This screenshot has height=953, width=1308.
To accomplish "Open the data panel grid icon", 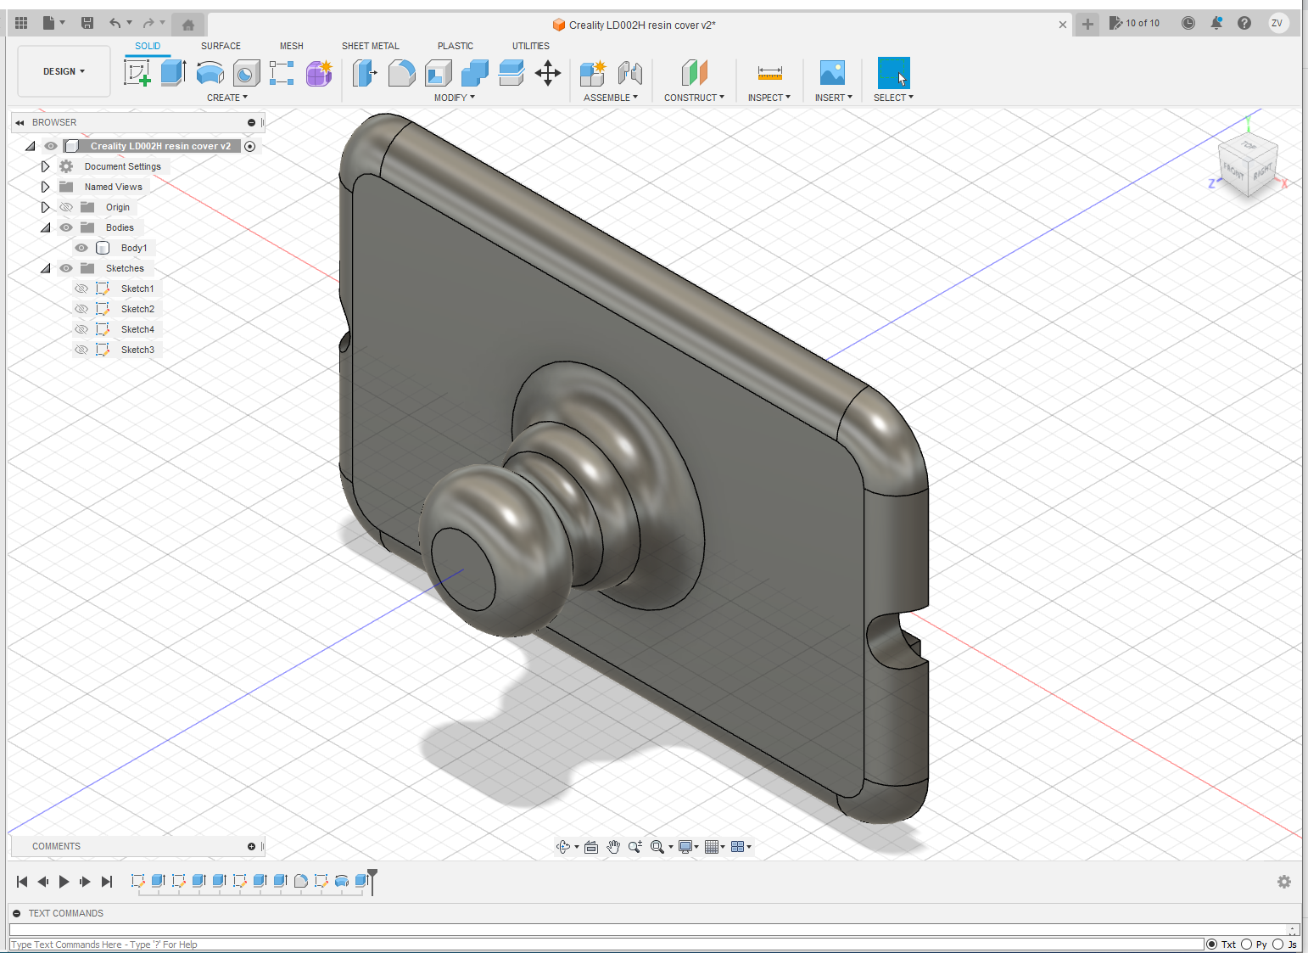I will (x=21, y=23).
